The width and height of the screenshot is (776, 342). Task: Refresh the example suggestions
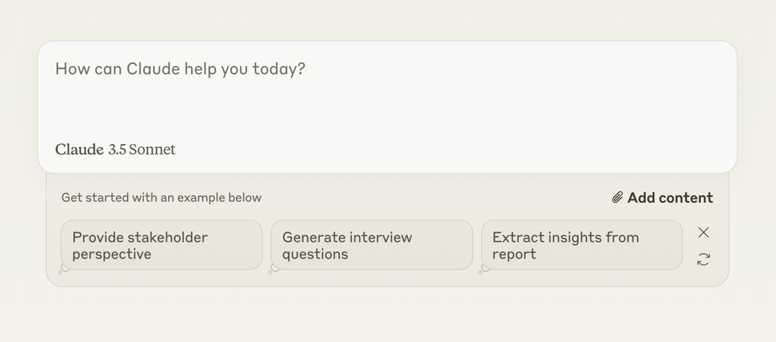[704, 259]
